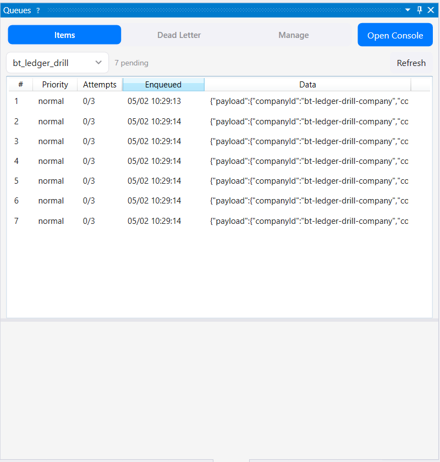Sort by the Attempts column header
This screenshot has height=462, width=440.
pyautogui.click(x=100, y=85)
